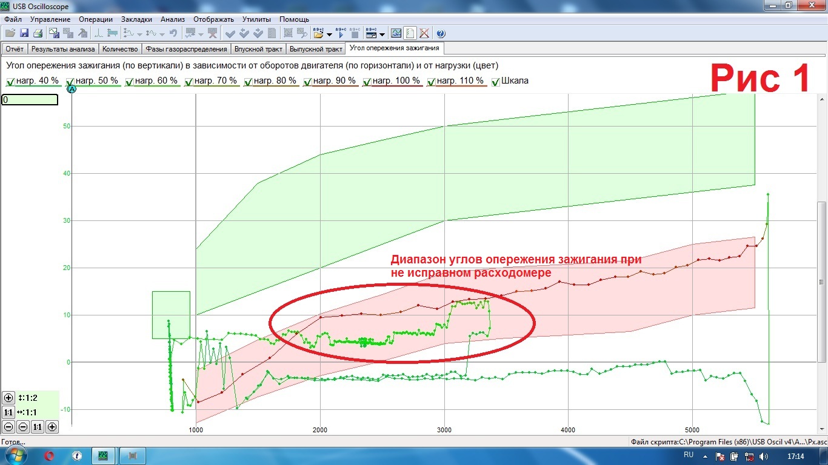
Task: Click the open file folder icon
Action: click(x=10, y=33)
